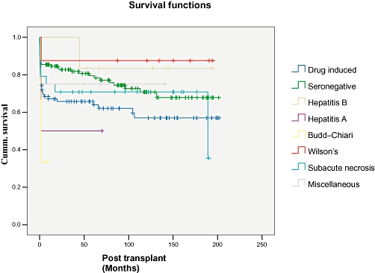Click the purple Hepatitis A censor mark
Viewport: 375px width, 273px height.
tap(102, 131)
